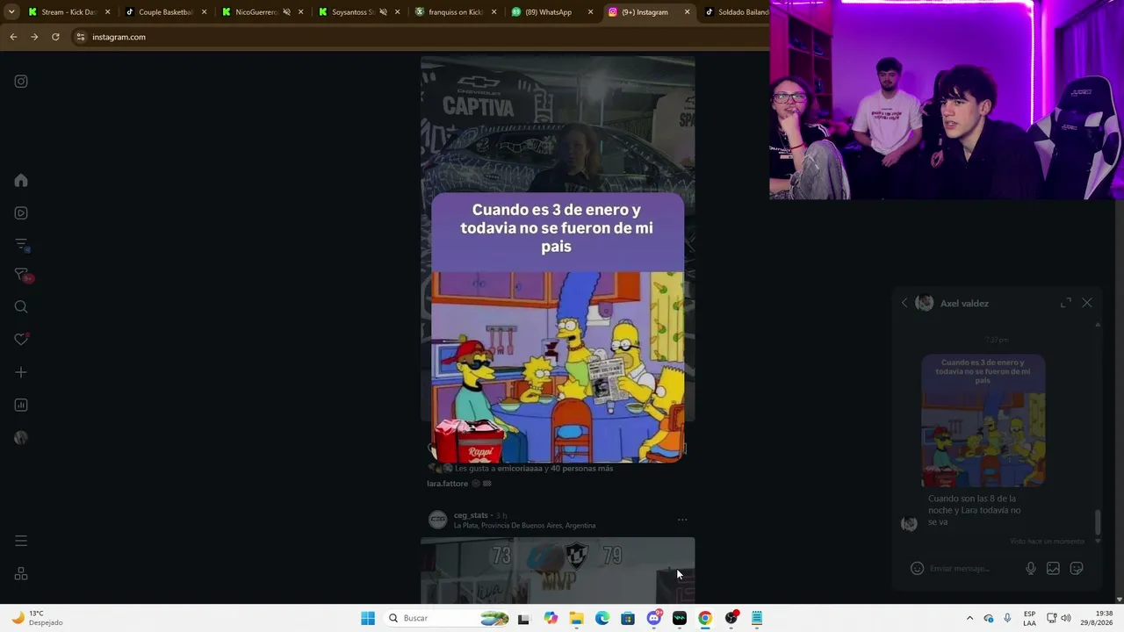Open profile avatar in Instagram sidebar

pos(21,438)
